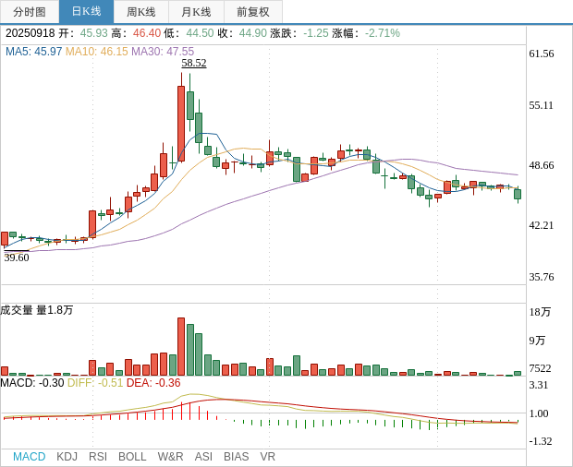Click the 61.56 price axis label
Screen dimensions: 573x467
point(542,54)
